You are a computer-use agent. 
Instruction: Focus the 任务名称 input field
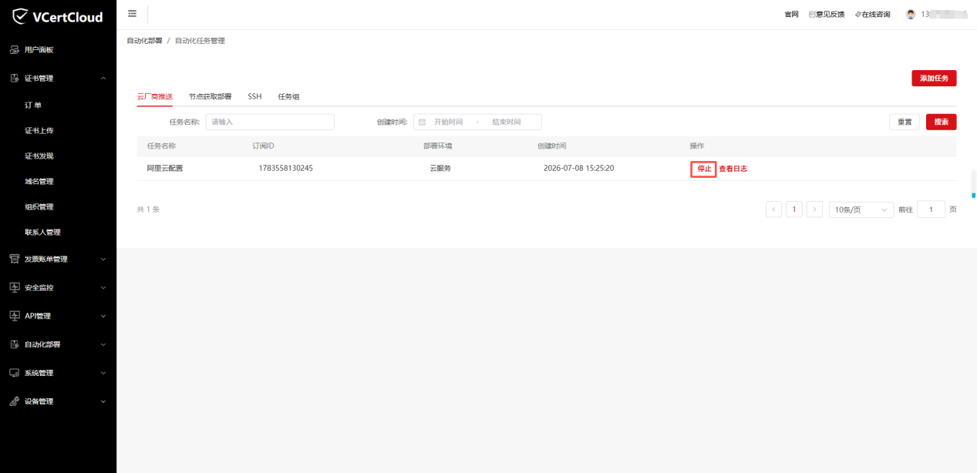tap(270, 122)
